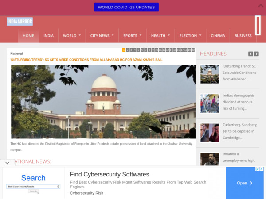Screen dimensions: 266x199
Task: Collapse the top banner with the up chevron
Action: pyautogui.click(x=261, y=6)
